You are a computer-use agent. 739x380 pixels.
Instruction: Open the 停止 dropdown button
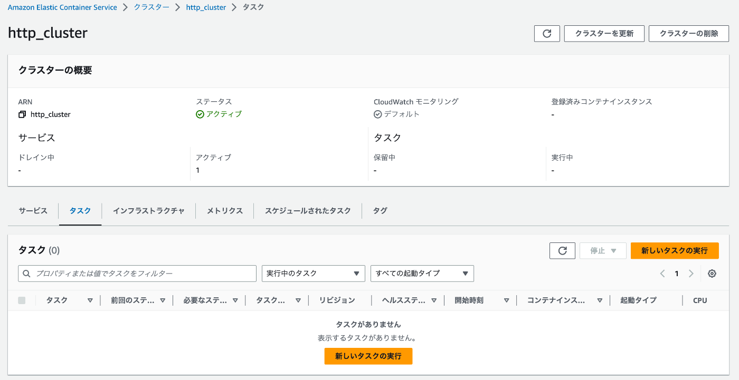pyautogui.click(x=603, y=251)
